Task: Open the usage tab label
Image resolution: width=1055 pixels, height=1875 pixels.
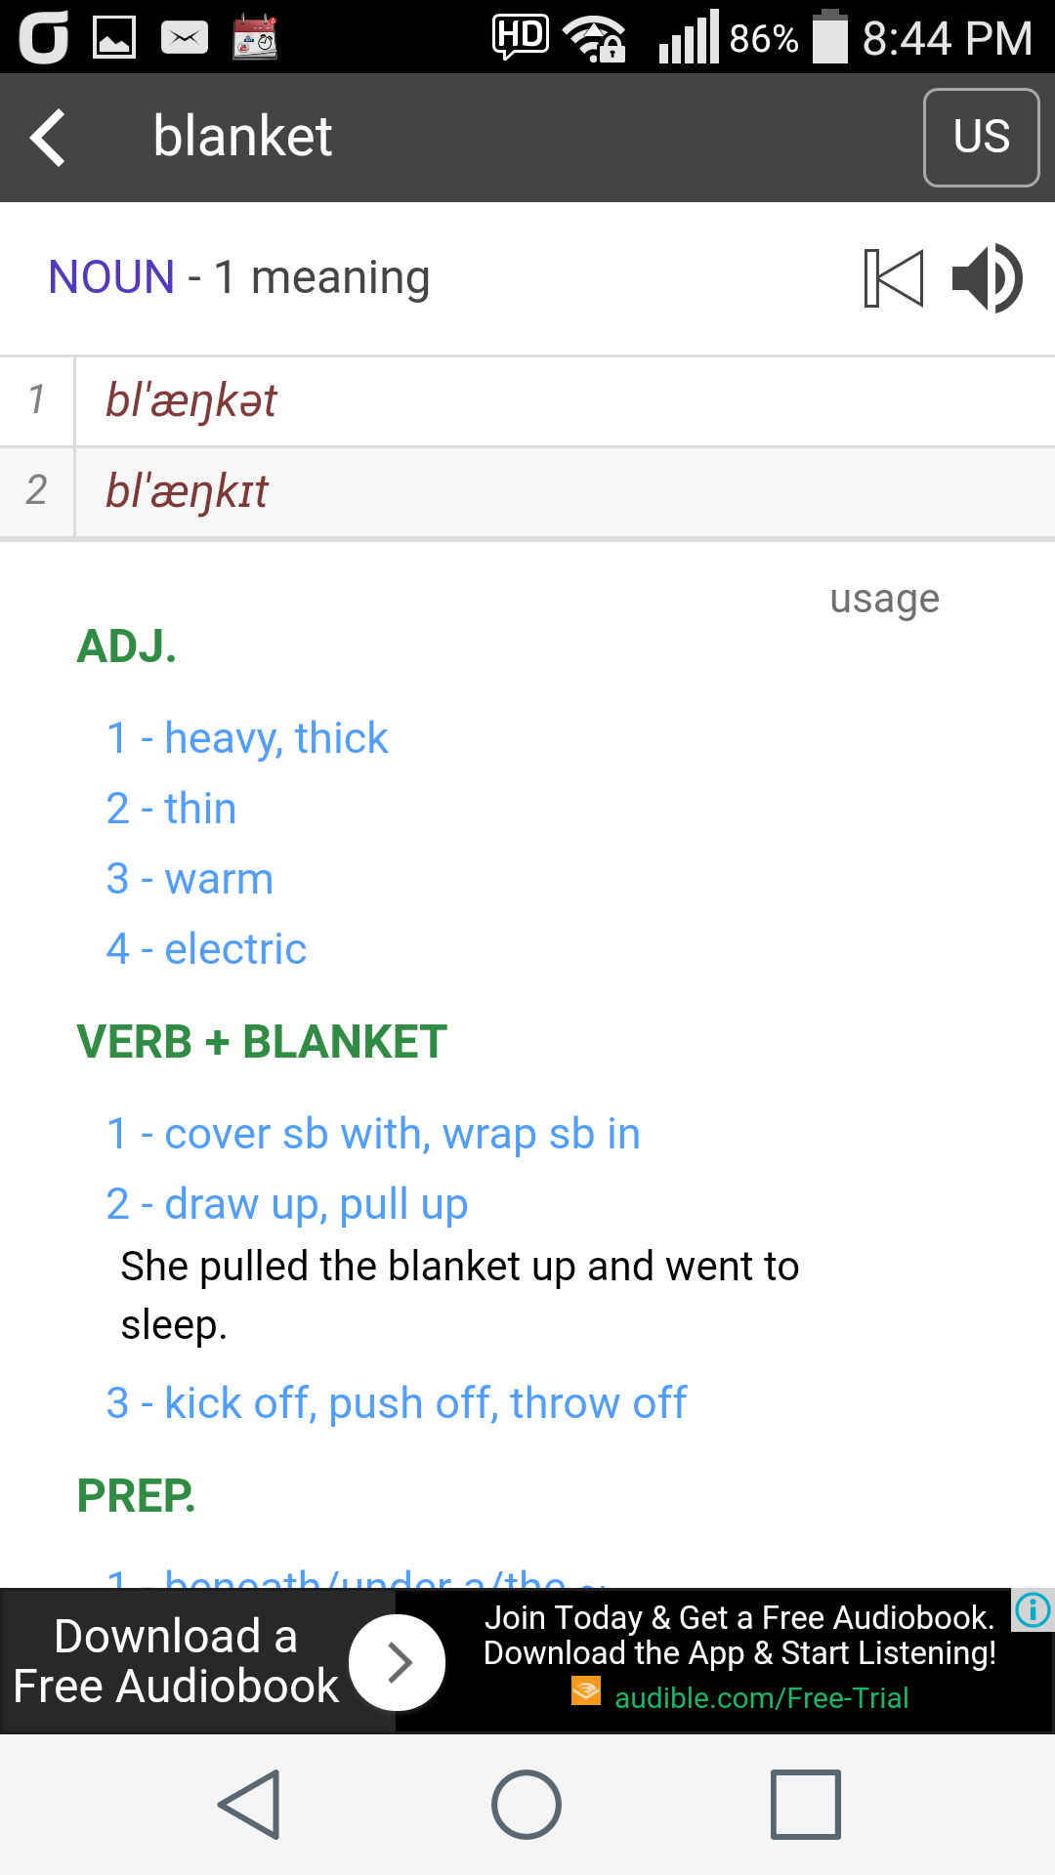Action: [x=884, y=599]
